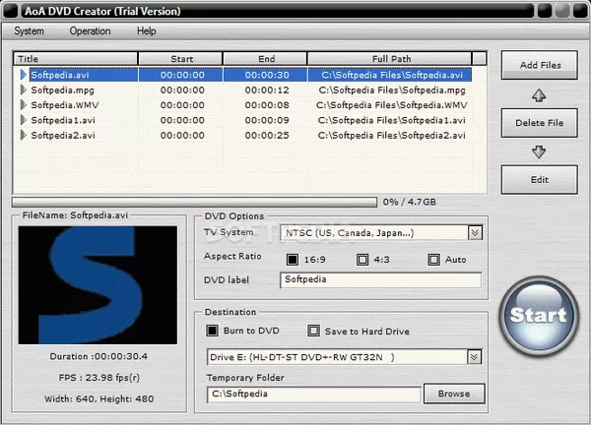Expand the TV System dropdown

(475, 233)
